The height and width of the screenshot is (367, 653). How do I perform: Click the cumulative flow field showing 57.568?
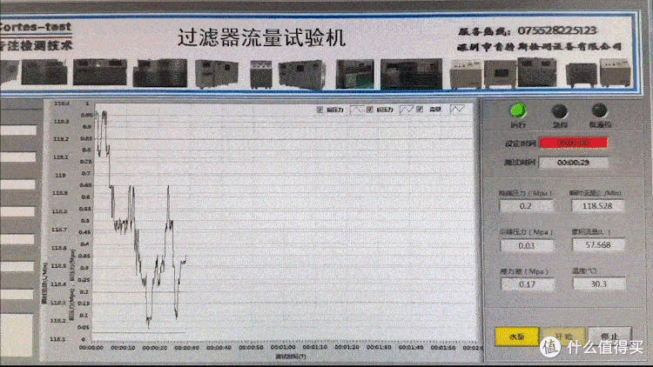598,244
